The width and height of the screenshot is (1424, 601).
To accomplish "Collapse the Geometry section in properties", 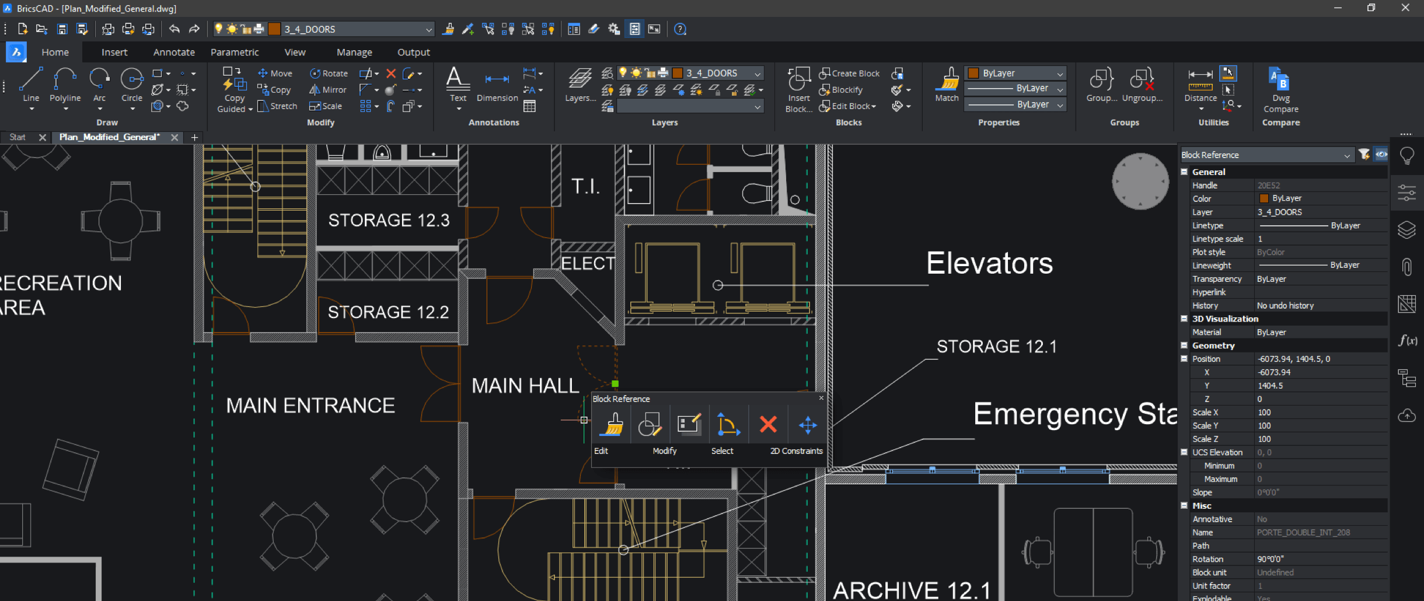I will tap(1184, 345).
